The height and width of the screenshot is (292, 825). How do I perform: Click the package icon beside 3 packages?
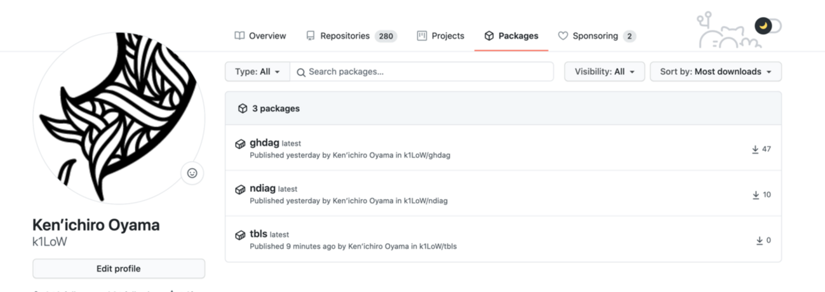pyautogui.click(x=242, y=109)
